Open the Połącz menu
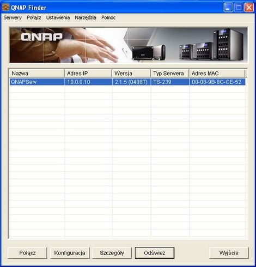This screenshot has height=267, width=256. [34, 17]
